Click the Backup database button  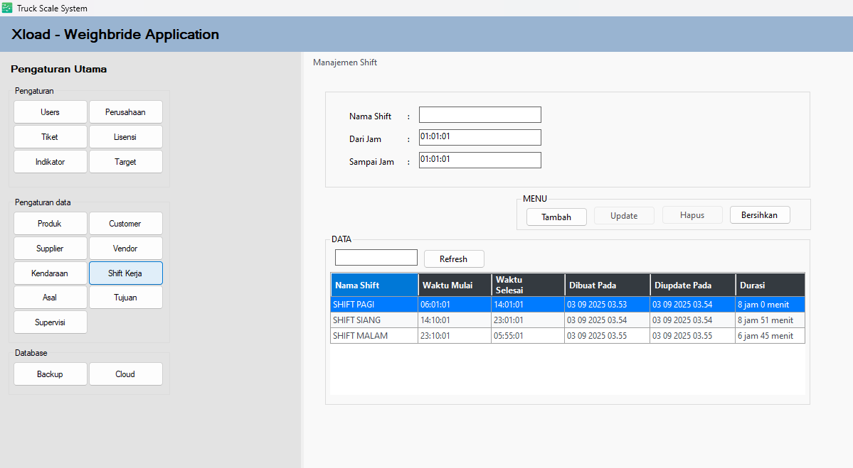pyautogui.click(x=50, y=374)
